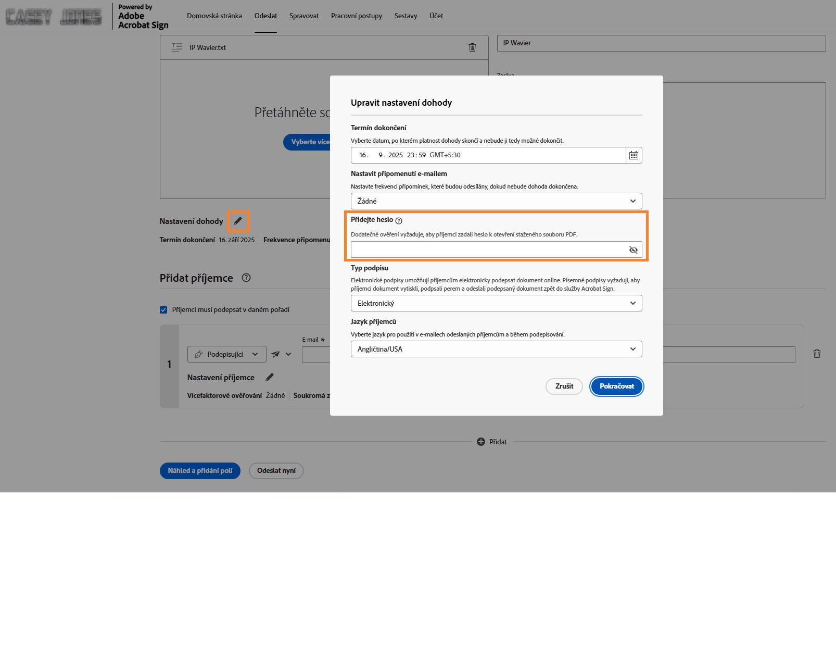Click the password input field
The width and height of the screenshot is (836, 649).
click(x=488, y=250)
